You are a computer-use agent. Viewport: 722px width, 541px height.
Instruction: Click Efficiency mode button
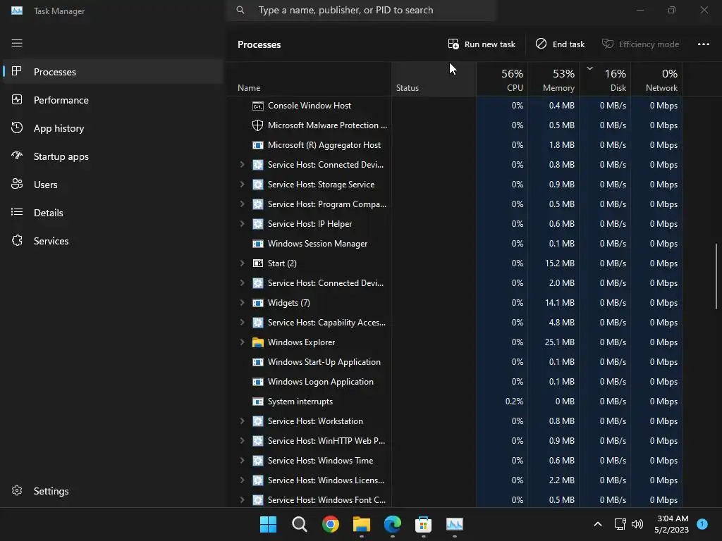640,44
